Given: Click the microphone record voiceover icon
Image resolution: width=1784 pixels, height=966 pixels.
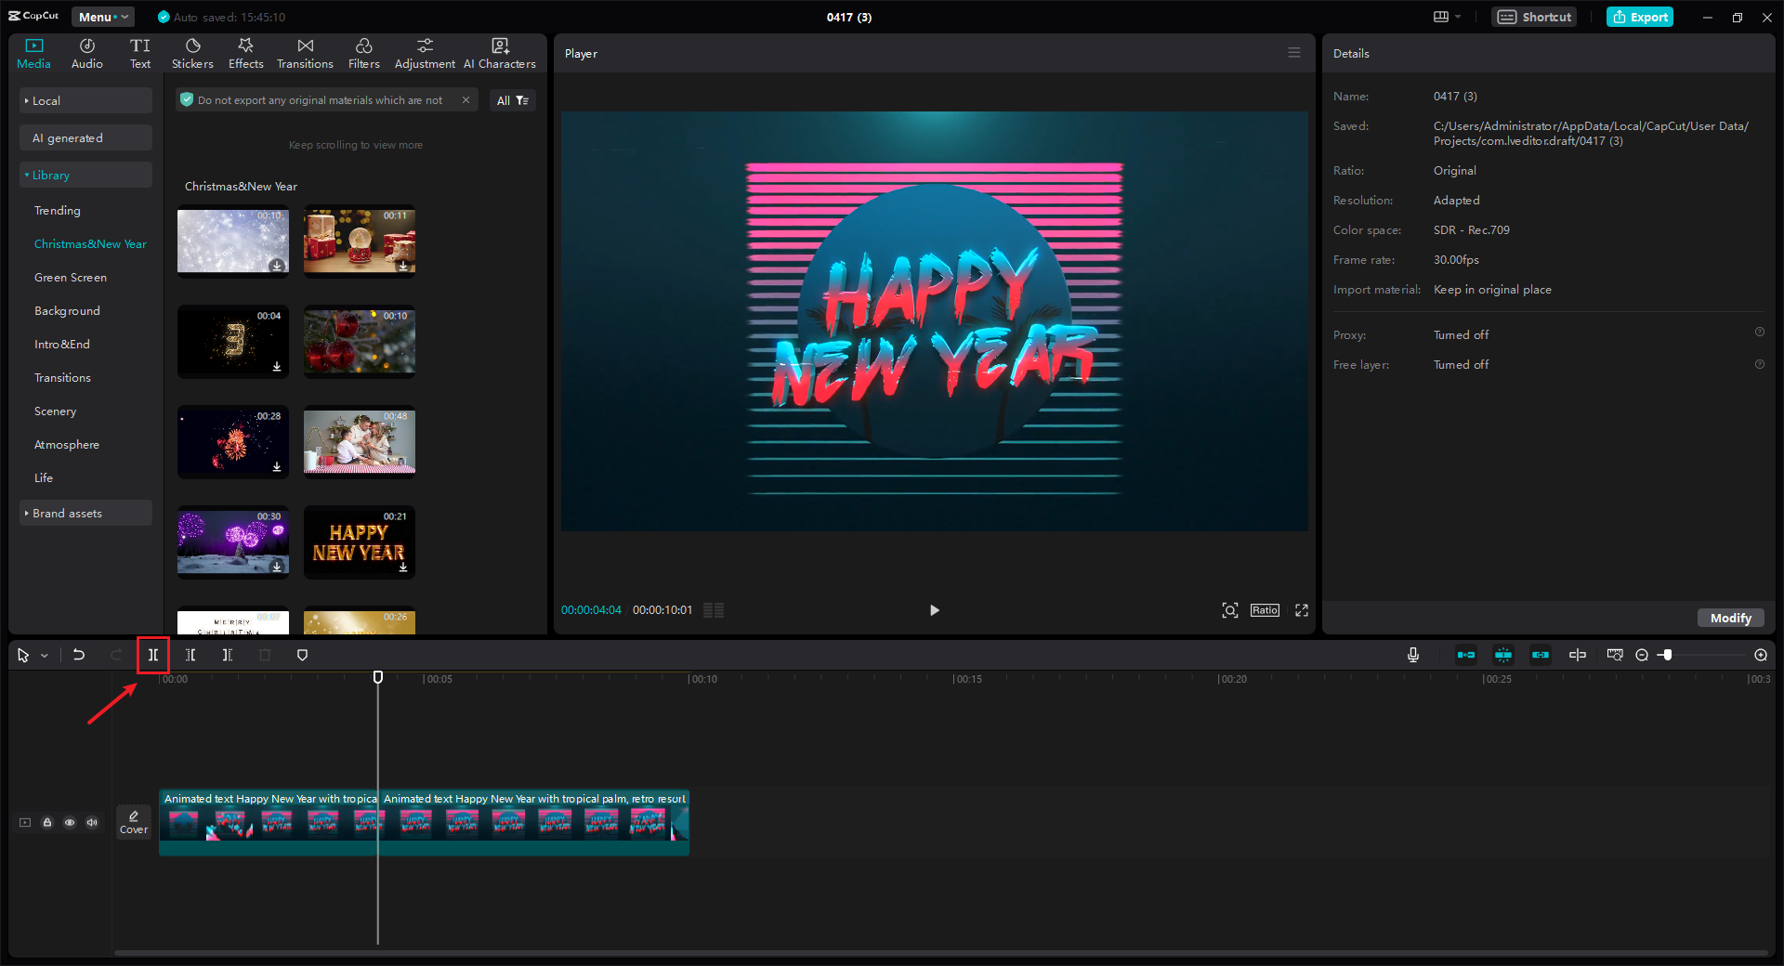Looking at the screenshot, I should 1412,655.
